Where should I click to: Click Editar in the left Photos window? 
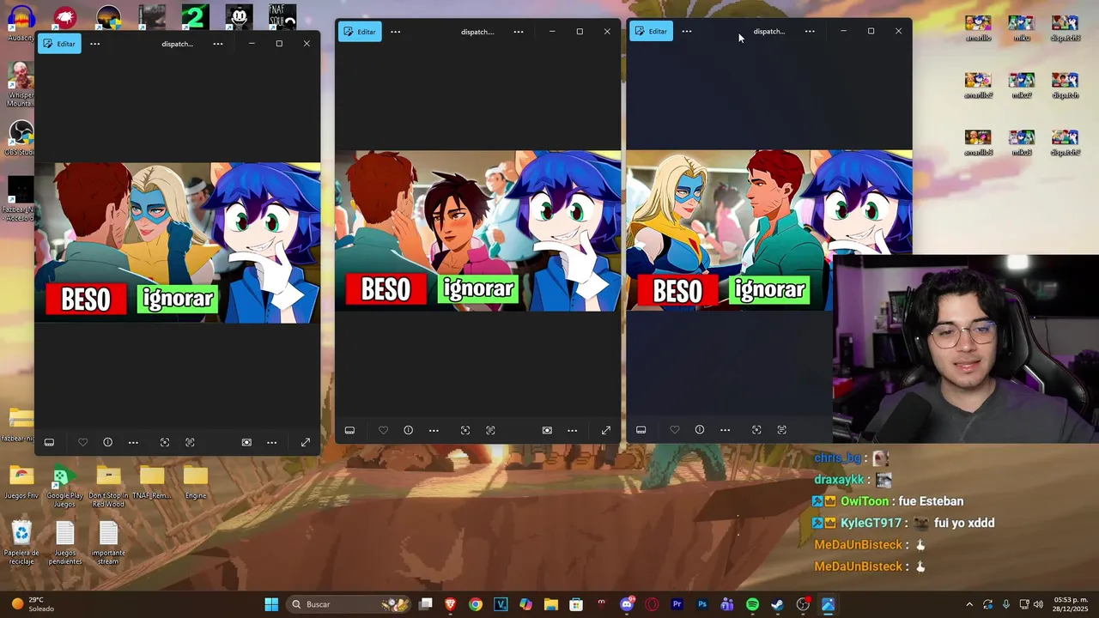click(59, 44)
